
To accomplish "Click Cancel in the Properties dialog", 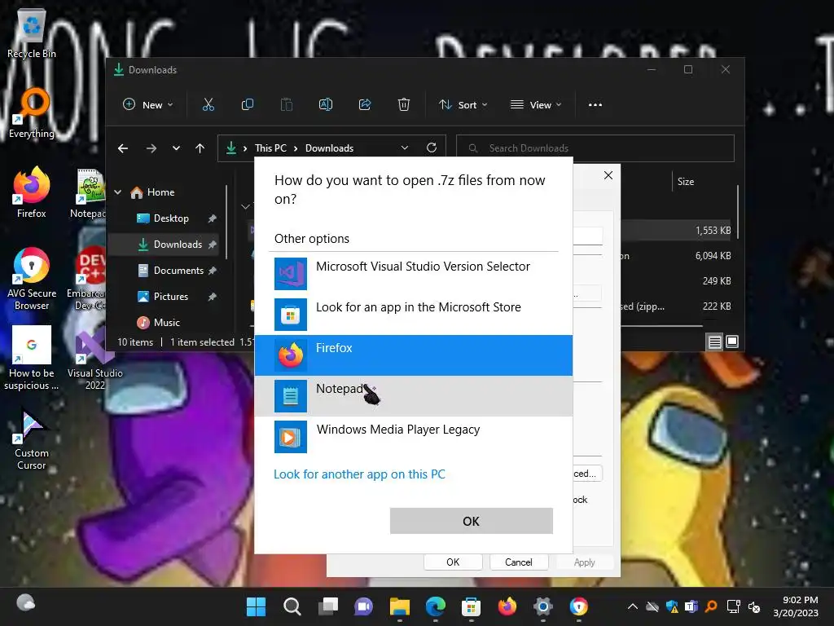I will (519, 562).
